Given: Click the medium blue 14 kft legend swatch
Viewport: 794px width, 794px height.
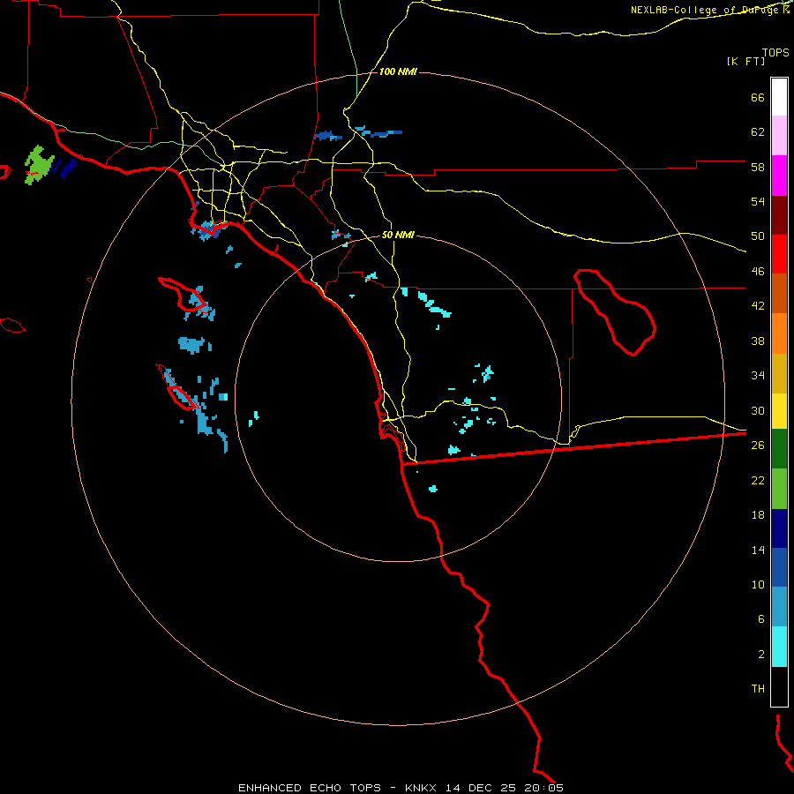Looking at the screenshot, I should pos(779,567).
